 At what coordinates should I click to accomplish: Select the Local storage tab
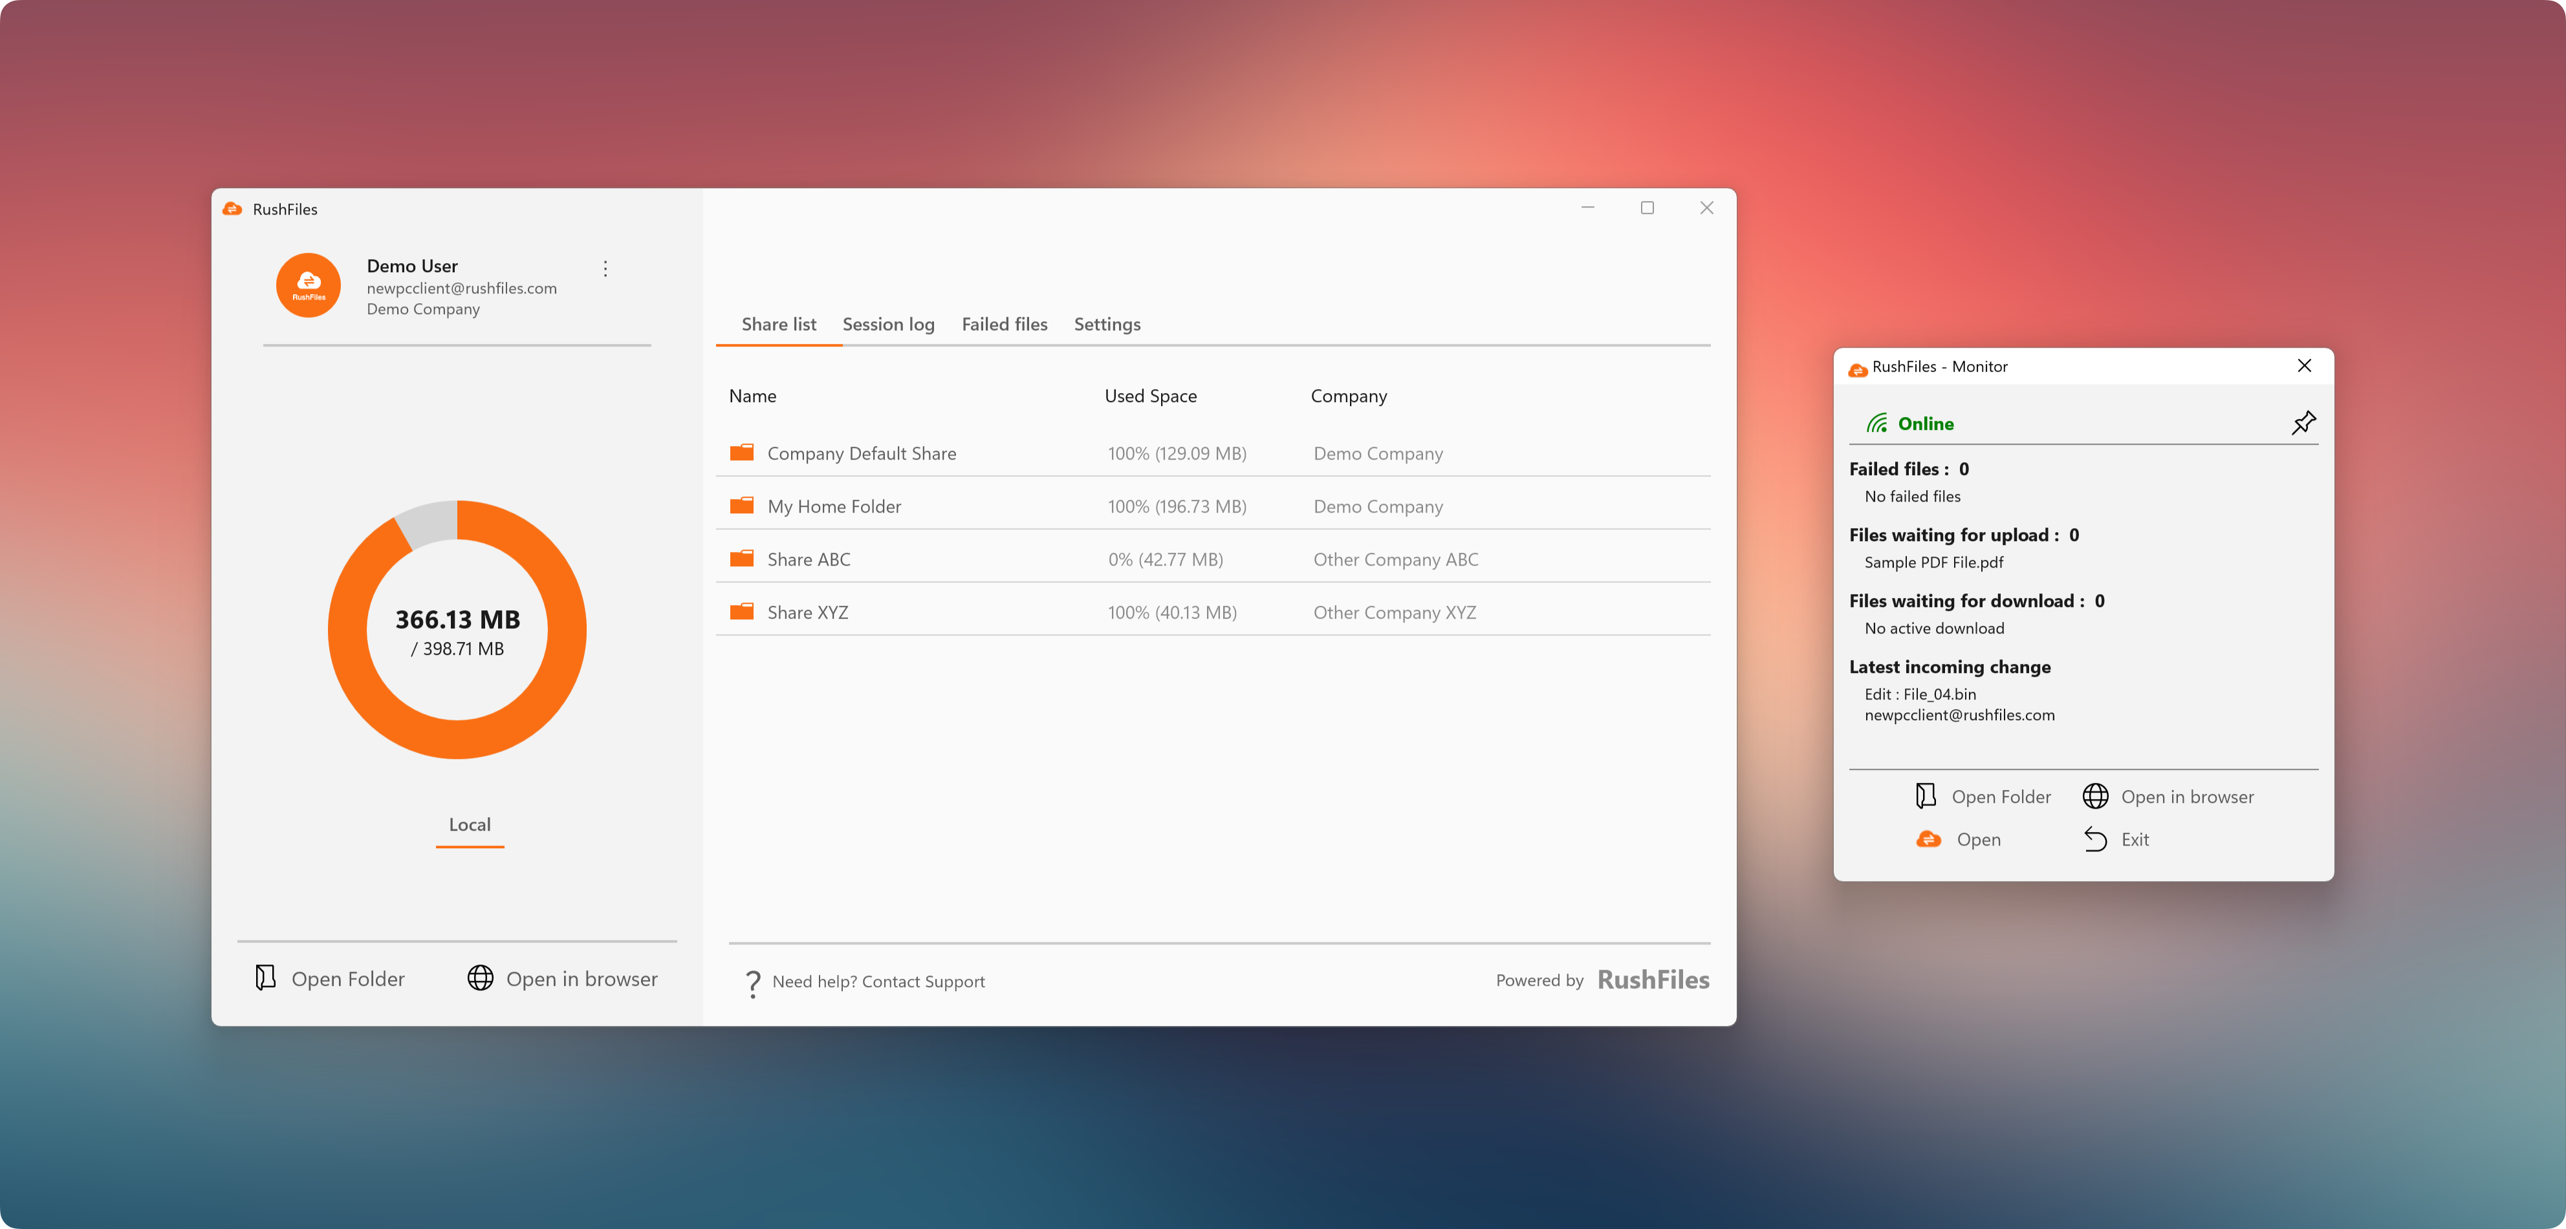click(469, 825)
